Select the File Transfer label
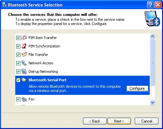The height and width of the screenshot is (129, 163). (x=38, y=55)
